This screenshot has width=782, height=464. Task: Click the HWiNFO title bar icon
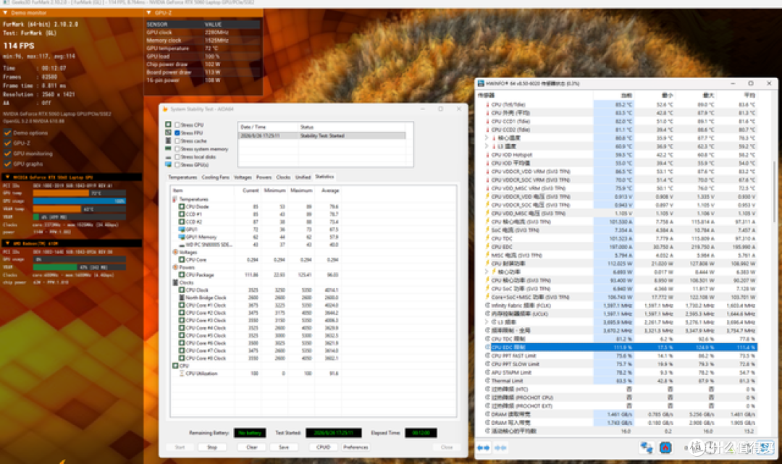click(x=481, y=83)
